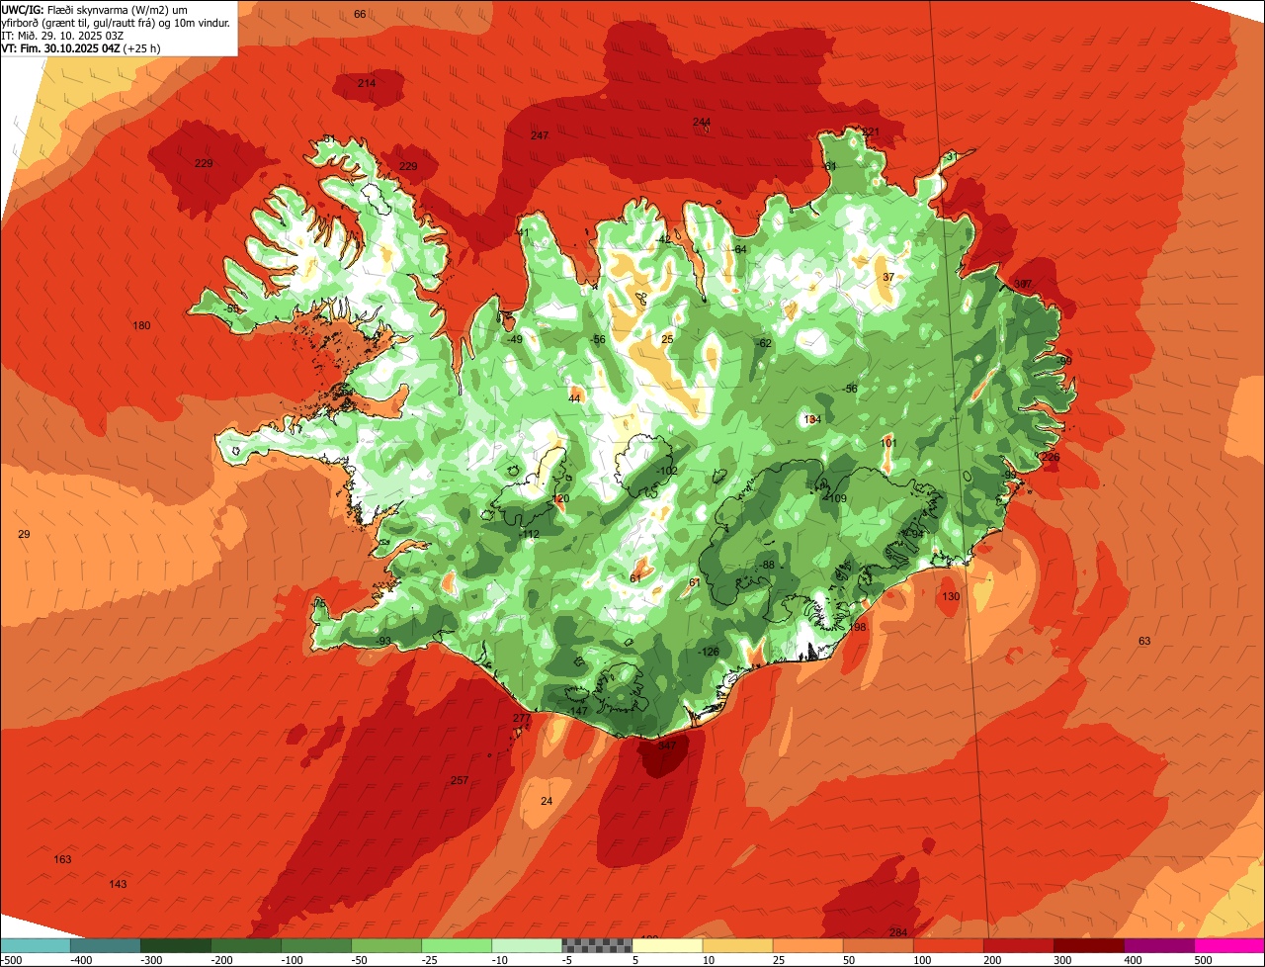1265x967 pixels.
Task: Click the map value '134'
Action: (812, 419)
